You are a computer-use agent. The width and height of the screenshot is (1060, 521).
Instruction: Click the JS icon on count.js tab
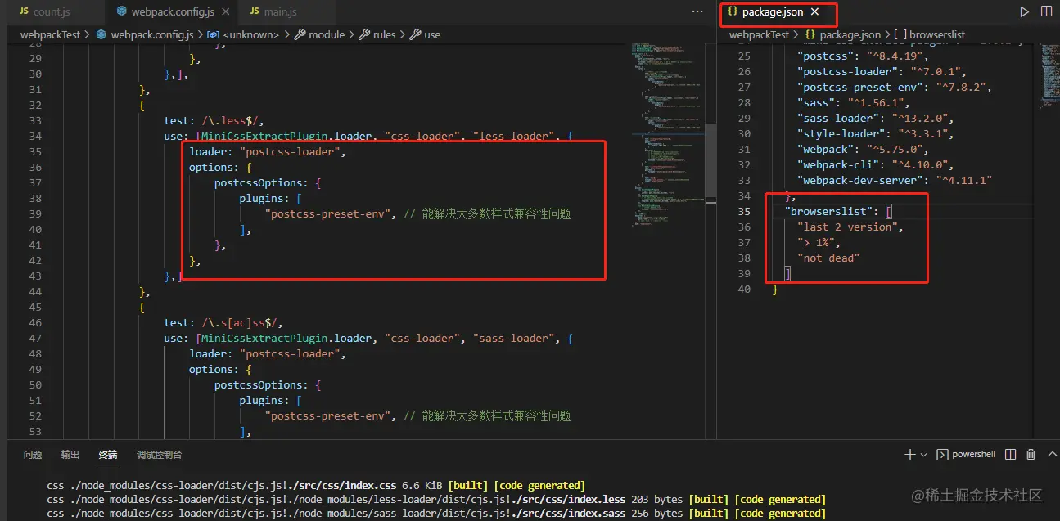[24, 12]
